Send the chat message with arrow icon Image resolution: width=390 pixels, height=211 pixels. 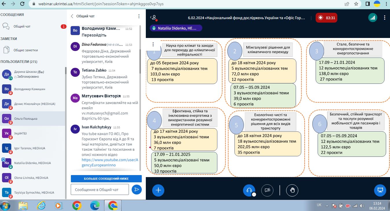click(x=137, y=190)
